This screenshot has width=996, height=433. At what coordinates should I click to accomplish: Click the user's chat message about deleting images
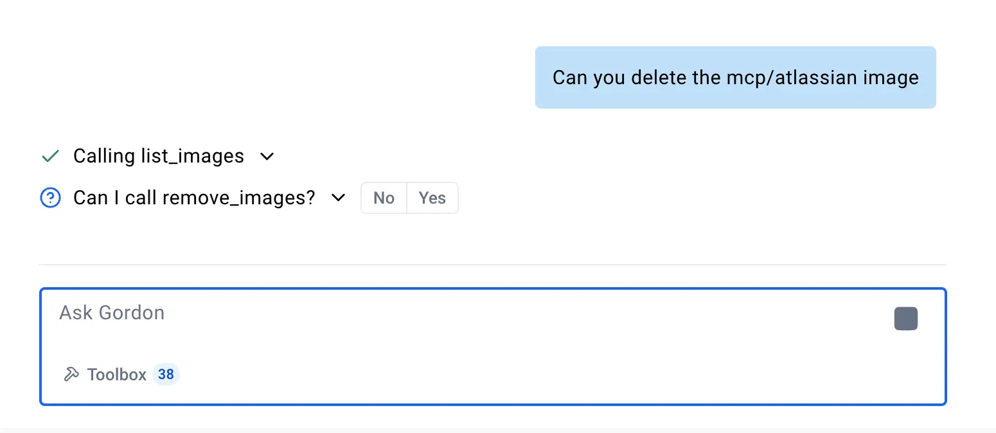tap(735, 77)
